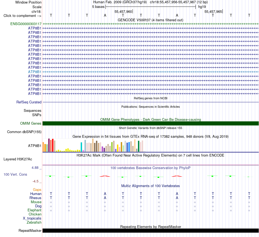This screenshot has height=237, width=259.
Task: Click the Zebrafish alignment row label
Action: [x=34, y=223]
